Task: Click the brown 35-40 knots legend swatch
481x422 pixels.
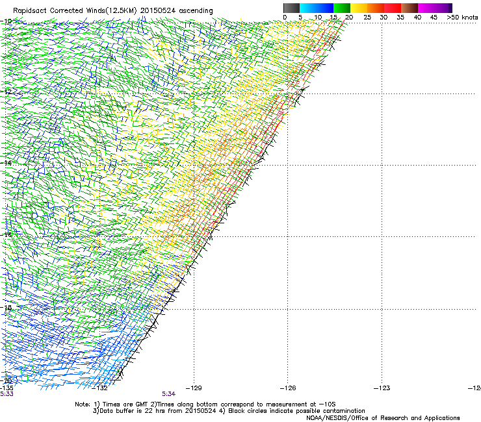Action: point(409,8)
